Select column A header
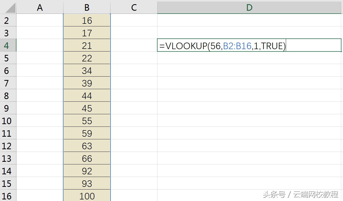Screen dimensions: 343x201 (x=40, y=7)
